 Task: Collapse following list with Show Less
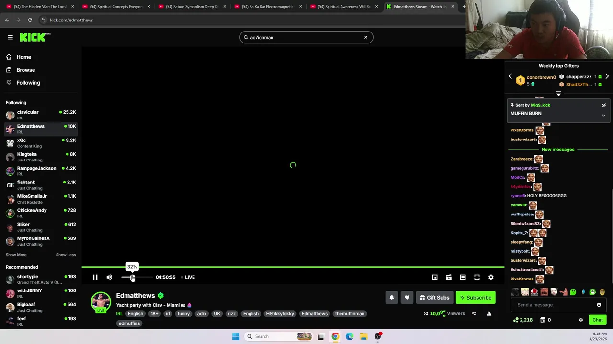[66, 255]
